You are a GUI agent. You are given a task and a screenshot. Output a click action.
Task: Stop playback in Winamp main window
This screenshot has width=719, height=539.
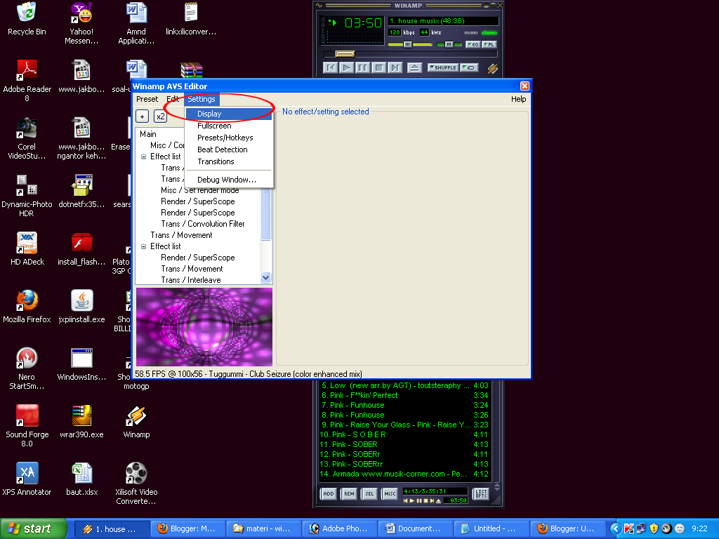coord(378,68)
